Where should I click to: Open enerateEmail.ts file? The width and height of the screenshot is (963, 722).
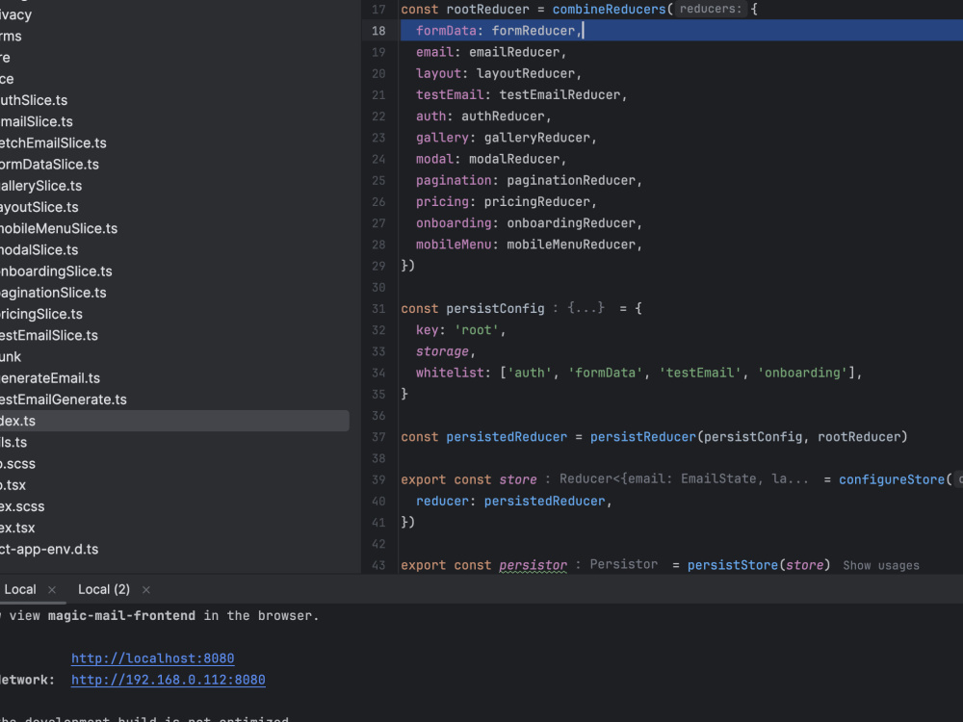coord(50,378)
